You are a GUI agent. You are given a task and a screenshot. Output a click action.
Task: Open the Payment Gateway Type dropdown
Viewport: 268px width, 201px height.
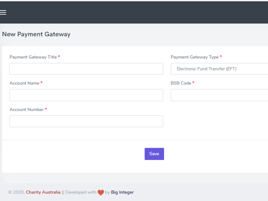(219, 69)
